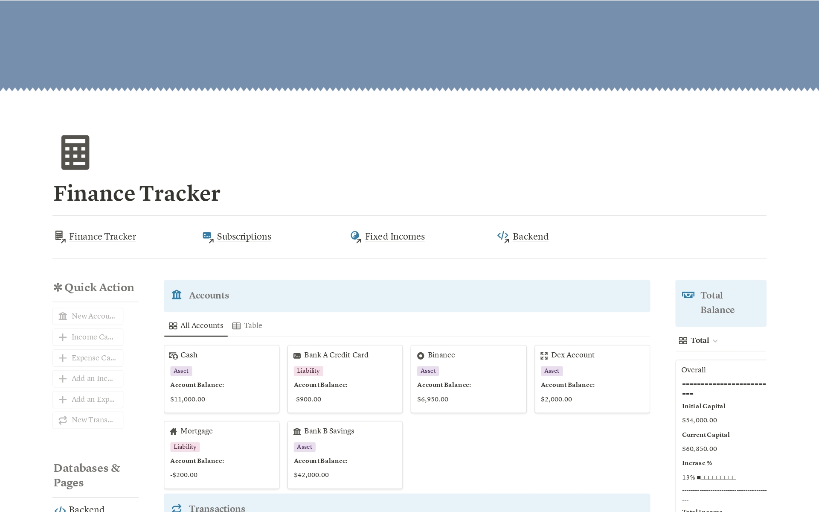Select the All Accounts tab
This screenshot has width=819, height=512.
click(196, 325)
